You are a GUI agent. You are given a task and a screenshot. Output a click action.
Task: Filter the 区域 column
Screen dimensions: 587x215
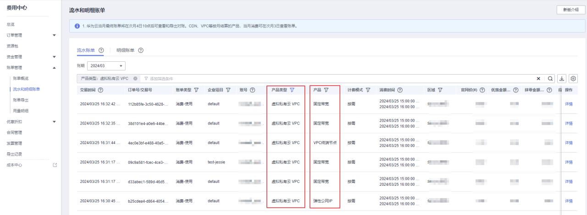(440, 90)
